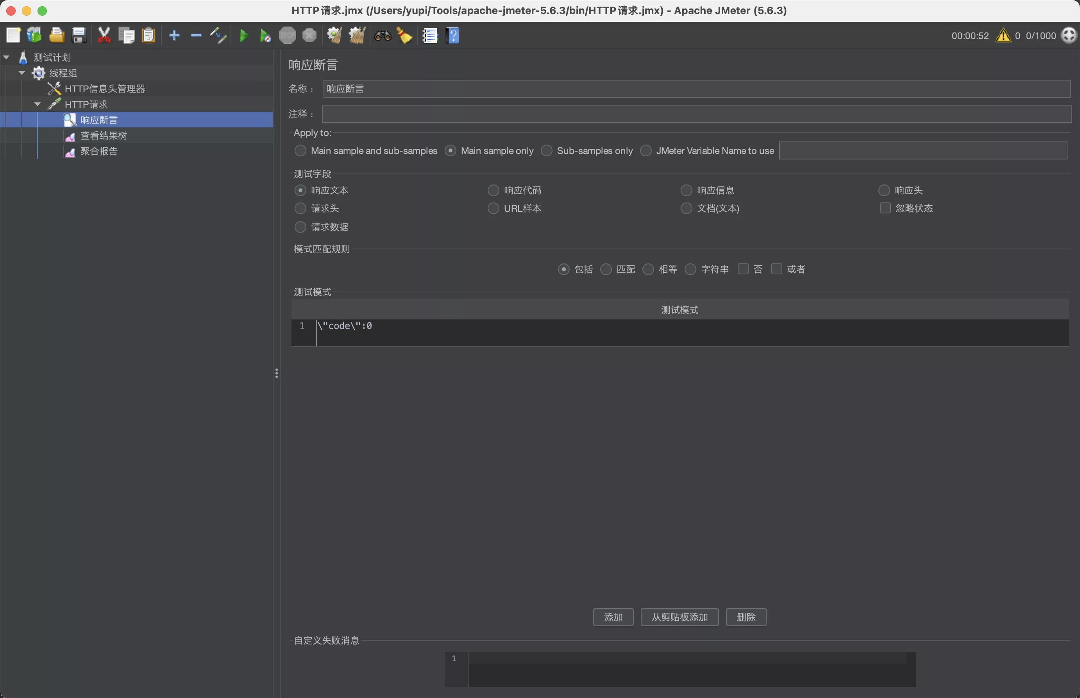Select 线程组 in the tree

pos(63,73)
